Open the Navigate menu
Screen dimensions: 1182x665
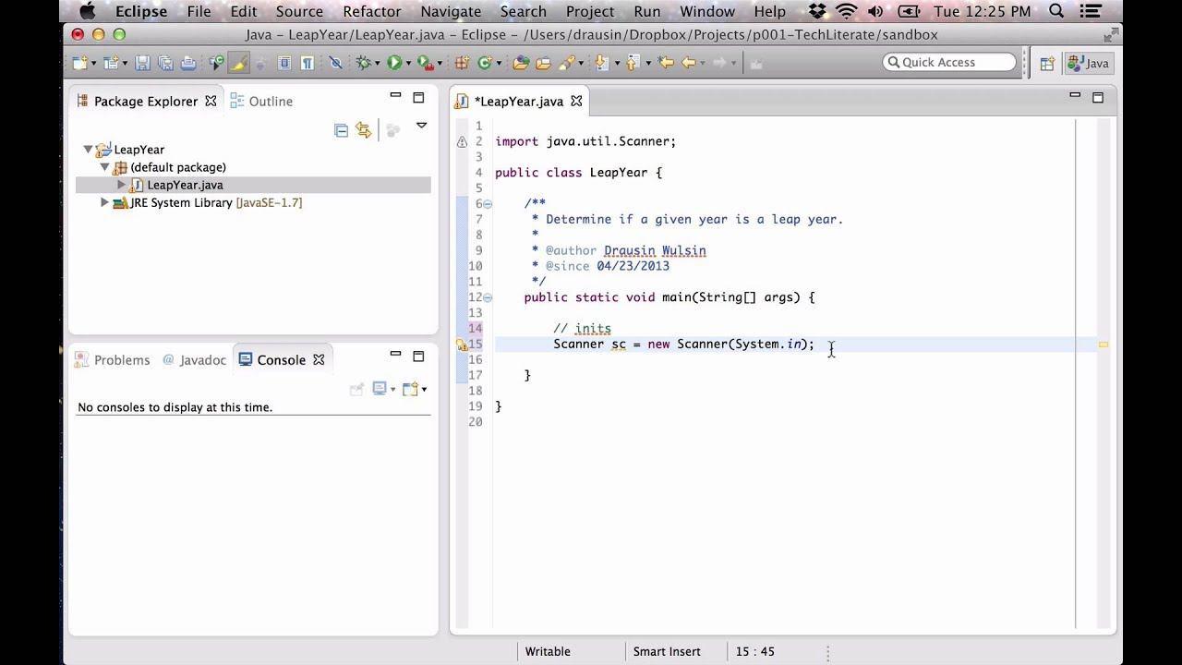(x=451, y=12)
